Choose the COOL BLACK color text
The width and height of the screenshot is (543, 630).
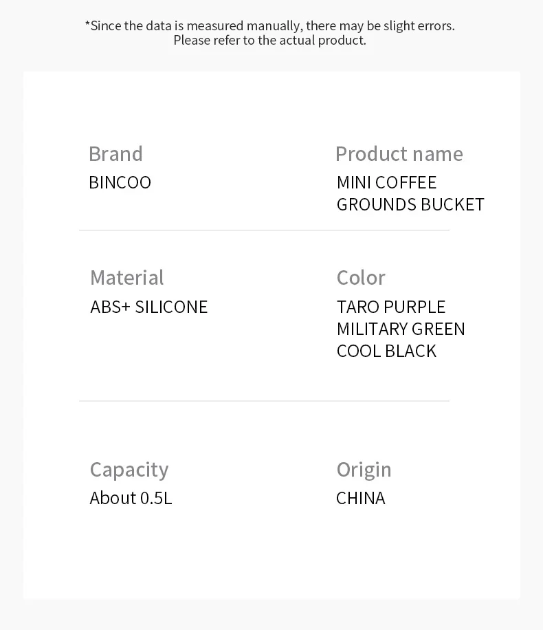pyautogui.click(x=386, y=351)
